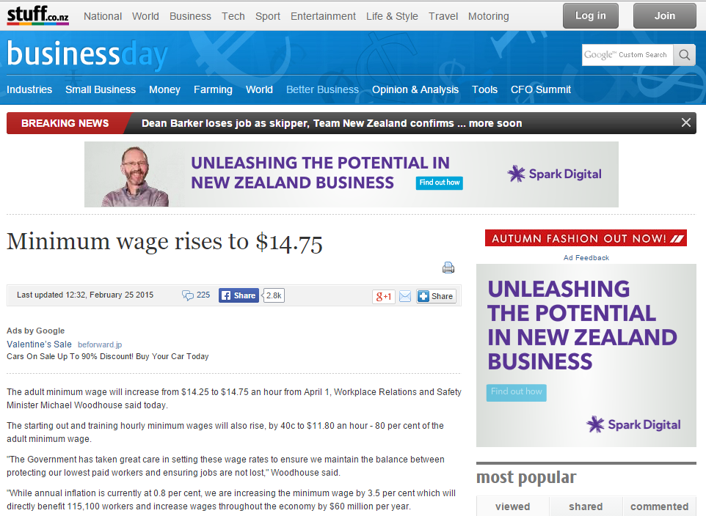Click the search magnifier icon

point(685,55)
